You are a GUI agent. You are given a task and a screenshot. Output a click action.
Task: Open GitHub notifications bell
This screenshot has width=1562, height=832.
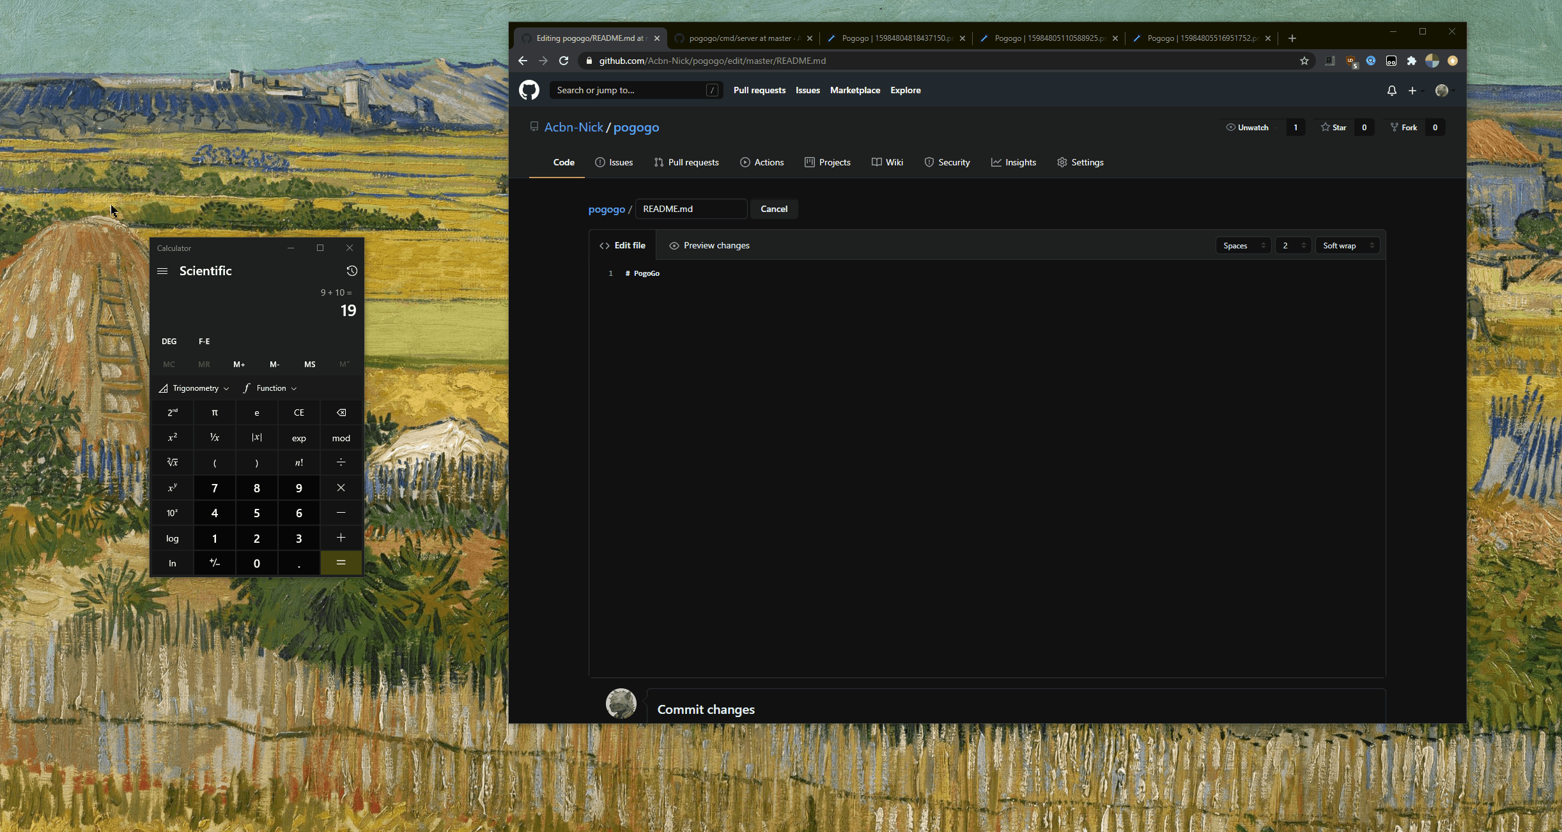click(1391, 91)
